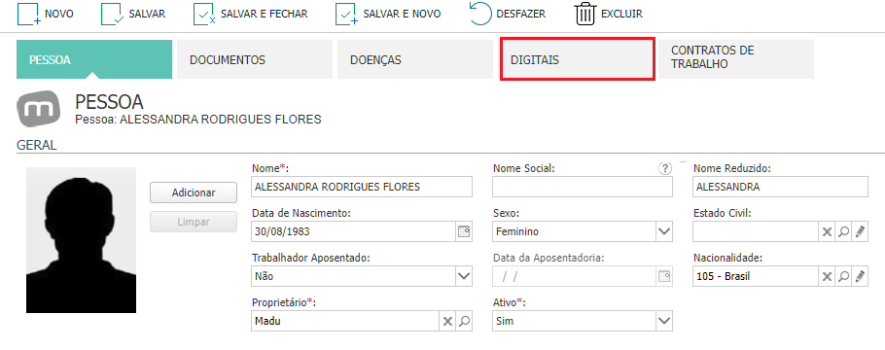Click the Nacionalidade field showing 105 - Brasil

tap(756, 276)
